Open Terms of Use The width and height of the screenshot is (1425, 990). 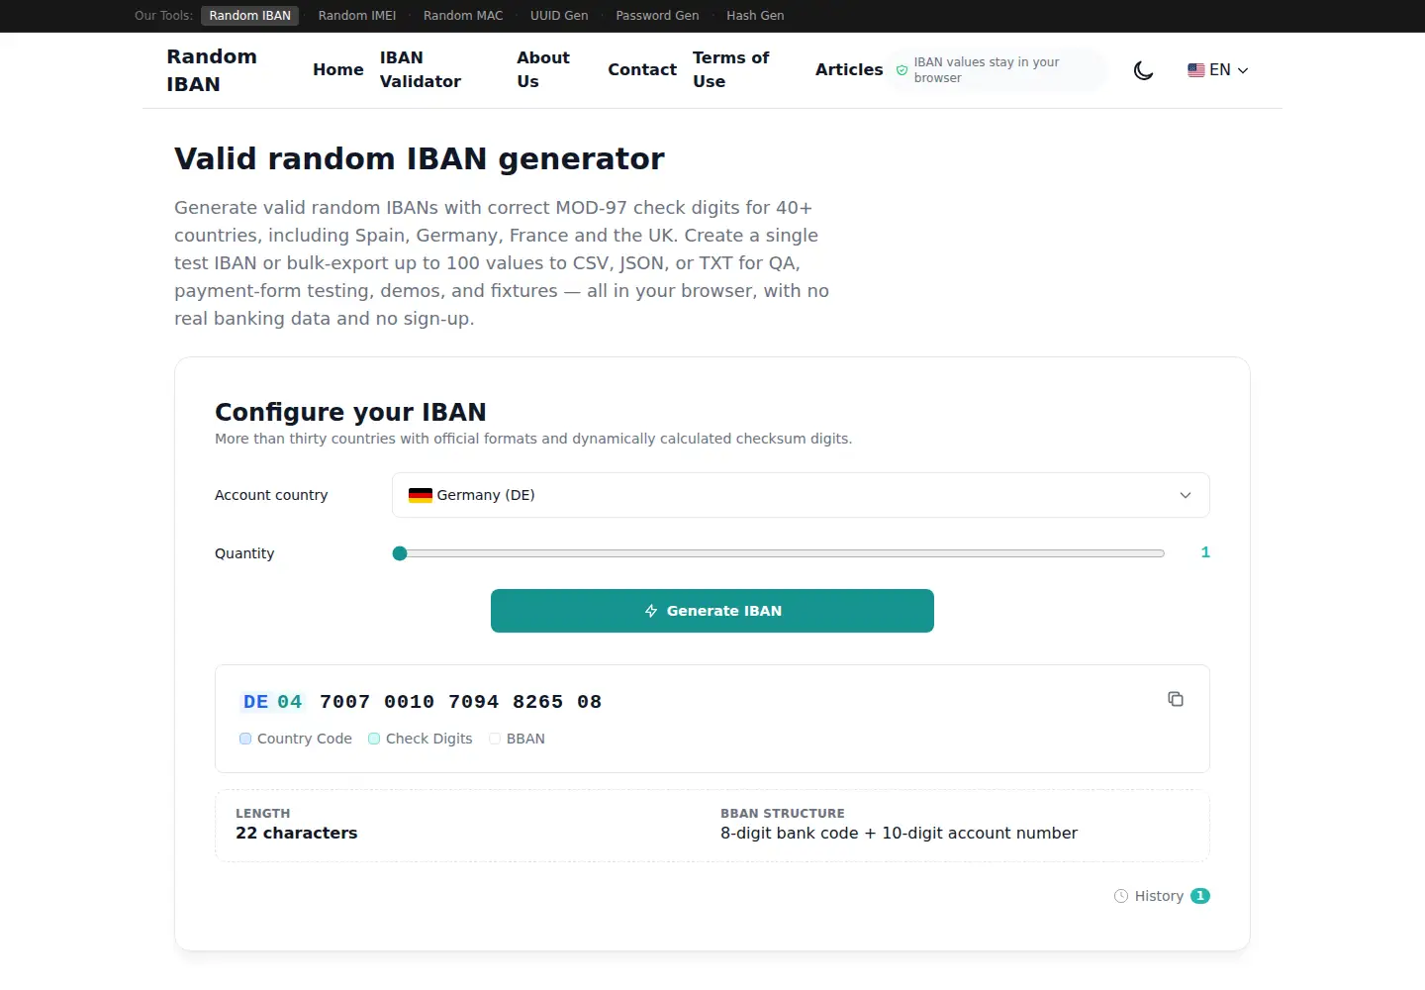731,69
